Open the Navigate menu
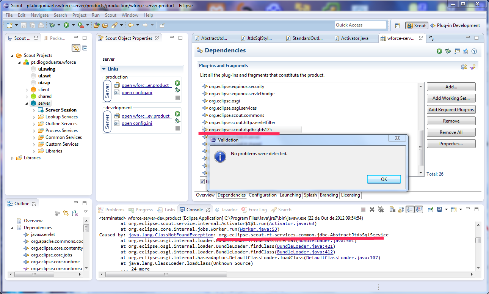Image resolution: width=489 pixels, height=294 pixels. coord(39,15)
